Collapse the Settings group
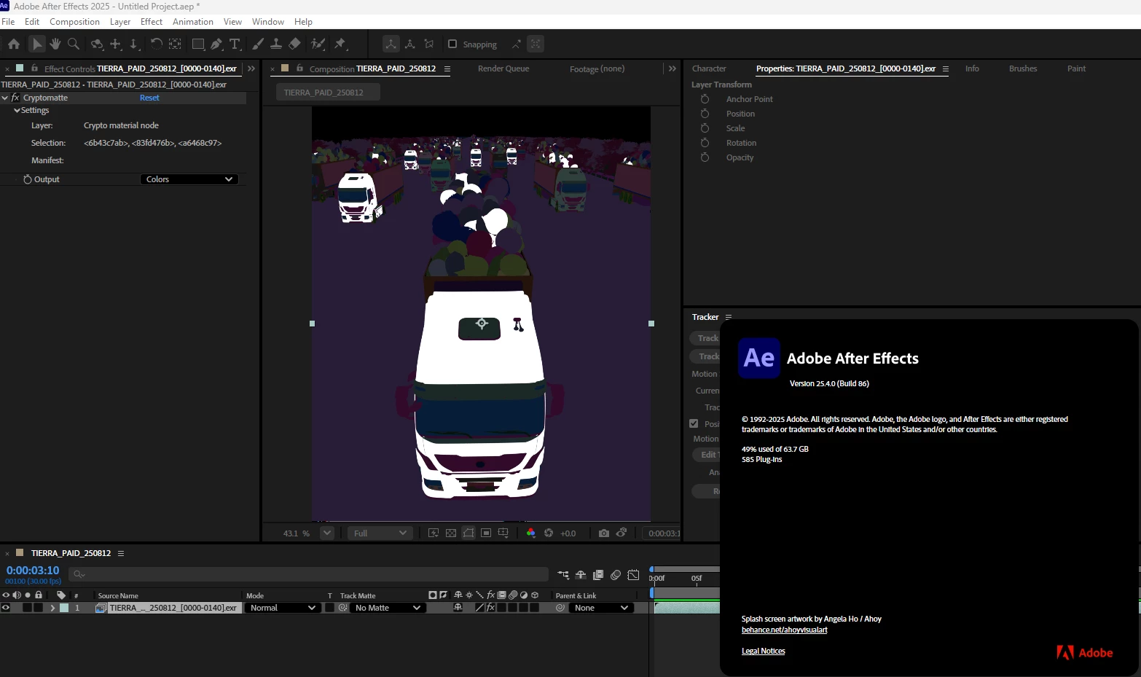Image resolution: width=1141 pixels, height=677 pixels. [17, 111]
